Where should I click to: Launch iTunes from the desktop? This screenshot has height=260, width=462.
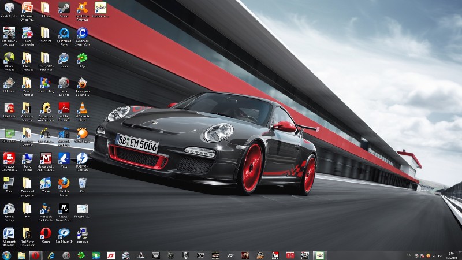pyautogui.click(x=45, y=184)
